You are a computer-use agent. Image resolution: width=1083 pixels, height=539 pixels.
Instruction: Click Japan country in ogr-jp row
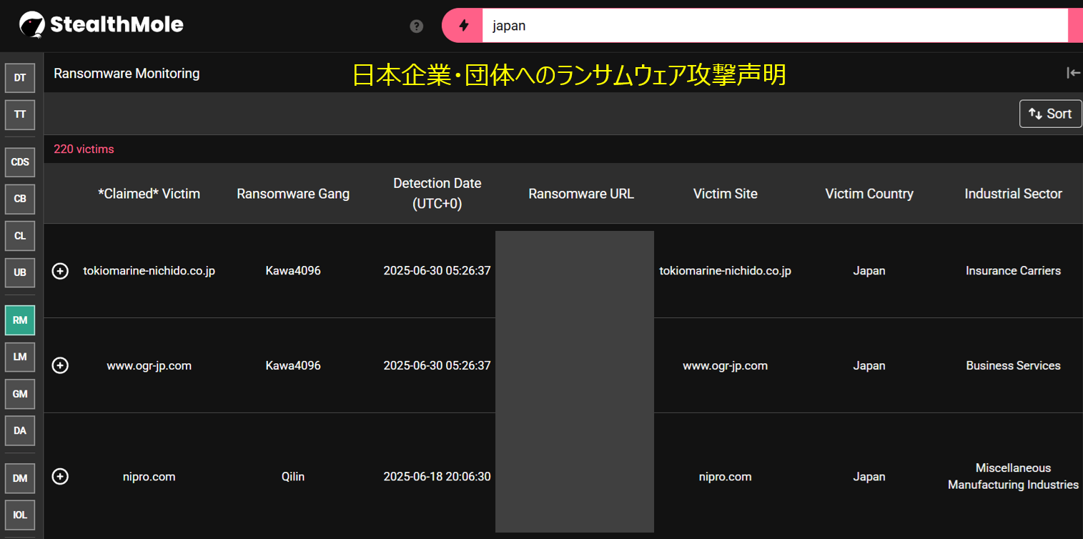[x=869, y=365]
